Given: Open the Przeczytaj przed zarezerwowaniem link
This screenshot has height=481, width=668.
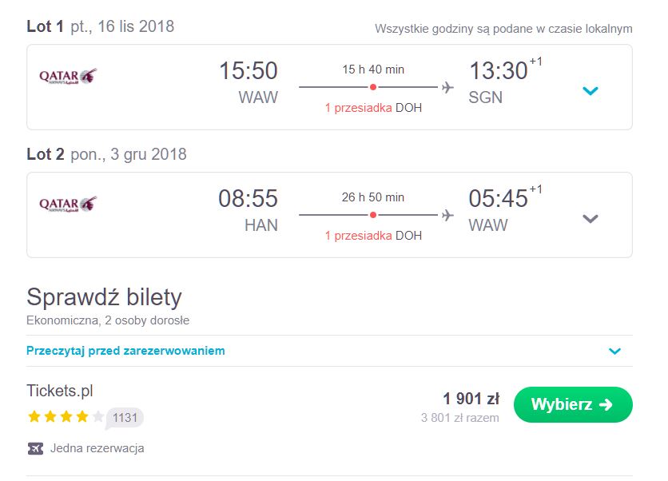Looking at the screenshot, I should pyautogui.click(x=125, y=351).
